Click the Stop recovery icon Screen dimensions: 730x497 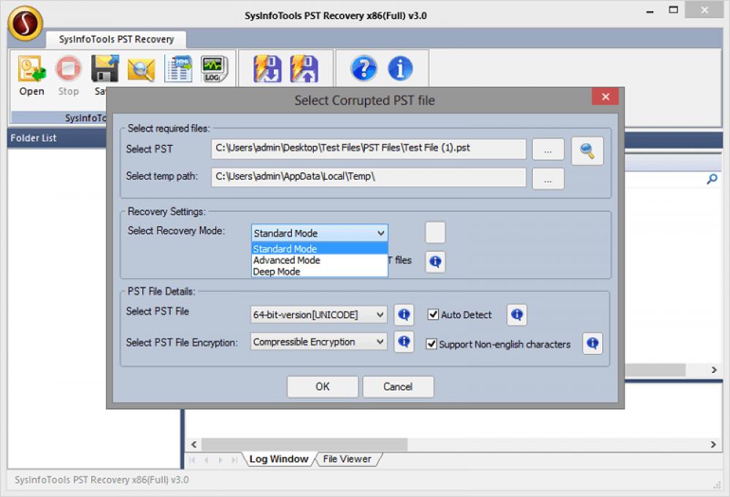pos(68,69)
